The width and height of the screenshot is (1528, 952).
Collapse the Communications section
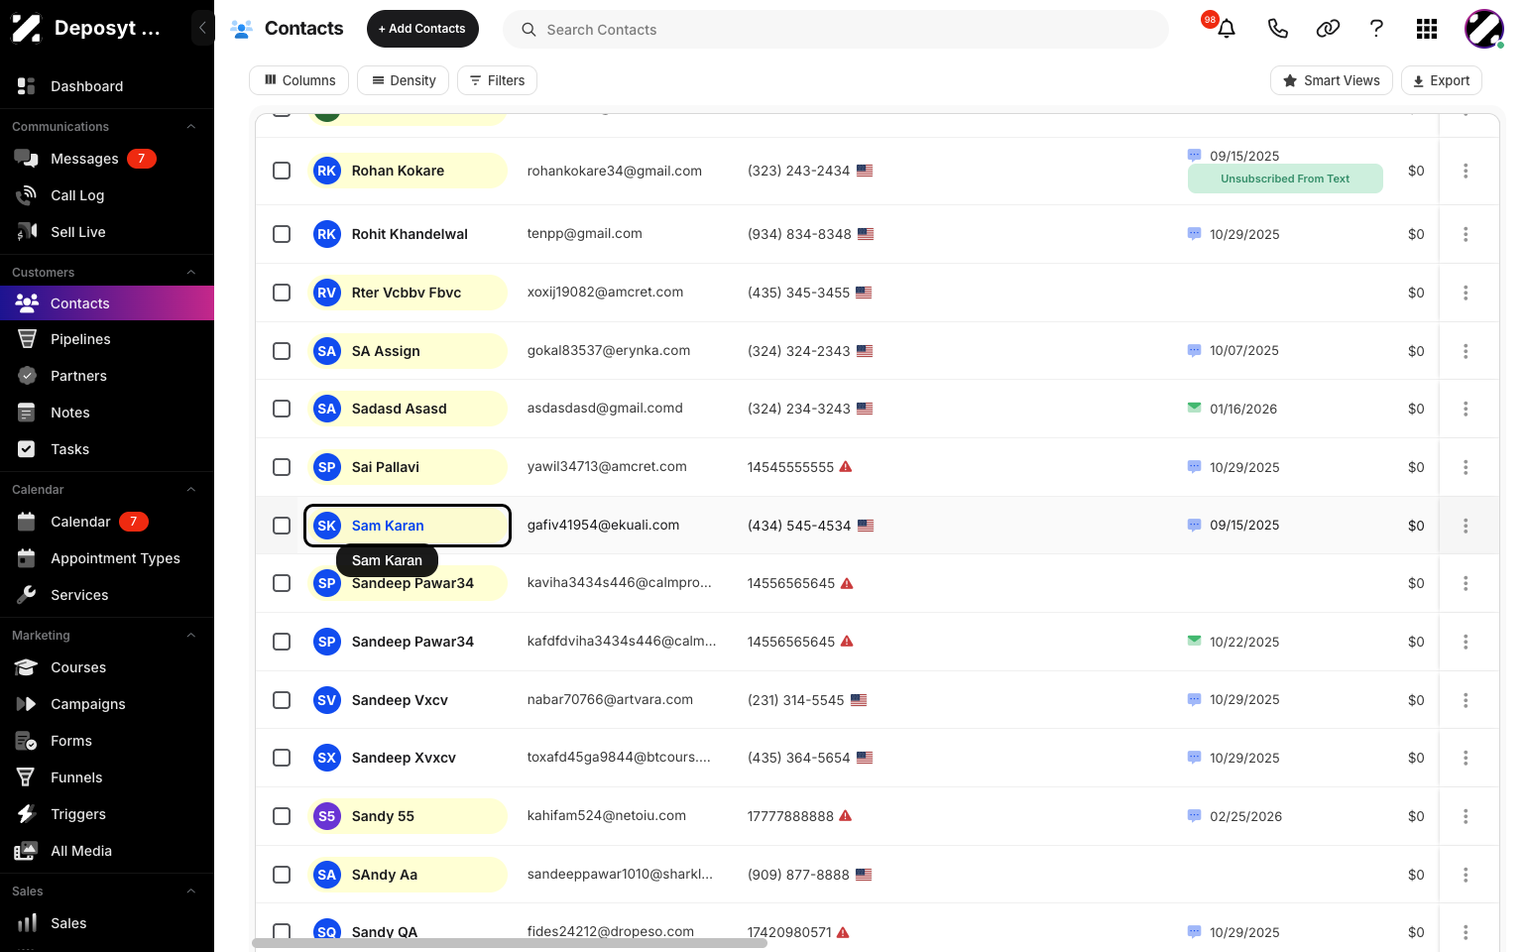[191, 126]
